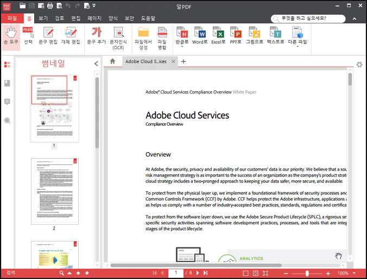Expand the Hangul (한글로) dropdown arrow
The height and width of the screenshot is (279, 367).
[x=182, y=47]
